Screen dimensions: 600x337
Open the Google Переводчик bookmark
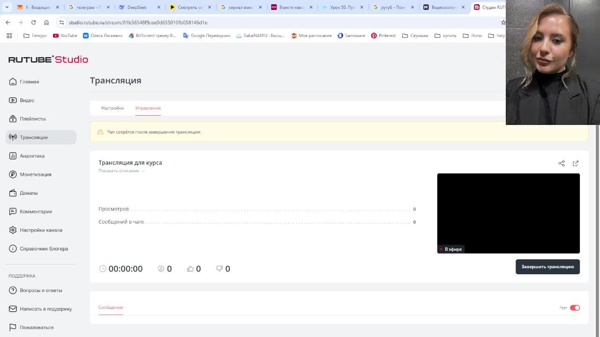207,36
